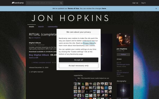Viewport: 159px width, 99px height.
Task: Open RITUAL discography album cover
Action: click(123, 90)
